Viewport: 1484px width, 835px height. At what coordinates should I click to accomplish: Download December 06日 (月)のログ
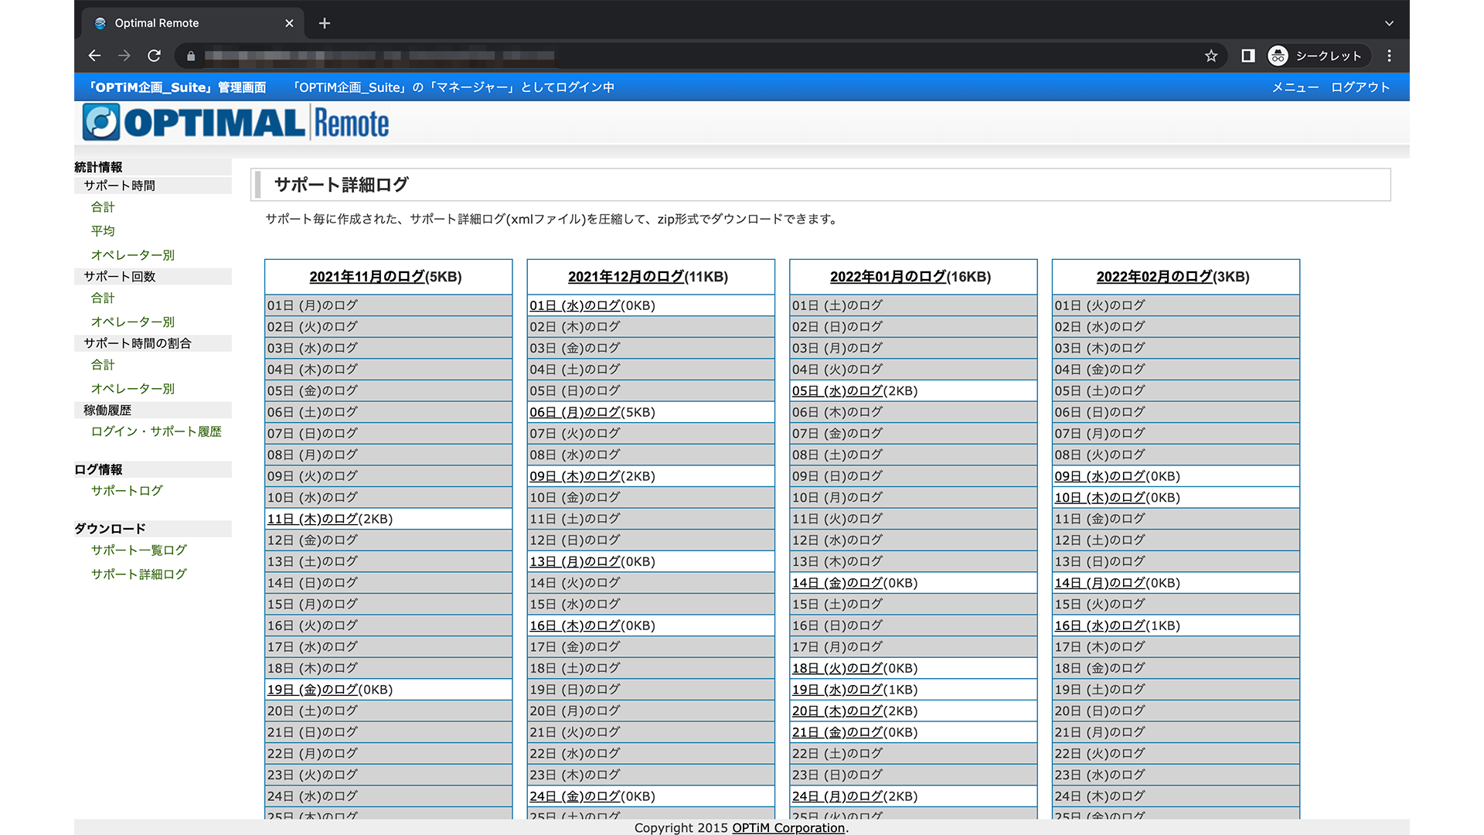pos(575,412)
